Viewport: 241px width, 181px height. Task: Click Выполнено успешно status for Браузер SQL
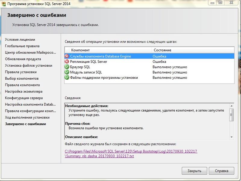[x=170, y=67]
